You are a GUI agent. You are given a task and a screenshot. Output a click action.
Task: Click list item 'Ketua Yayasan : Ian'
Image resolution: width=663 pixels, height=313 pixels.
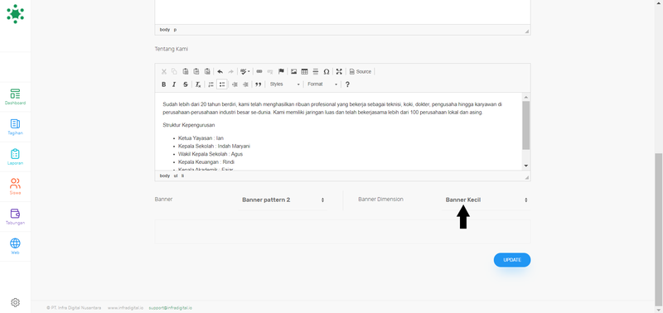coord(201,138)
